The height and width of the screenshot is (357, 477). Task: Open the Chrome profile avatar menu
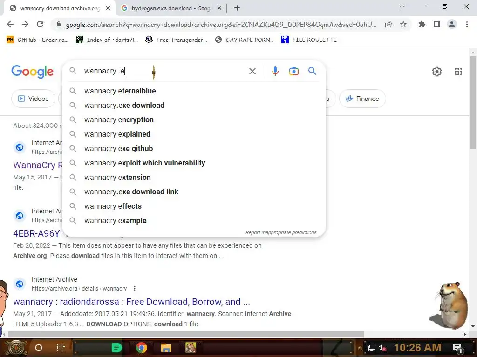coord(452,24)
